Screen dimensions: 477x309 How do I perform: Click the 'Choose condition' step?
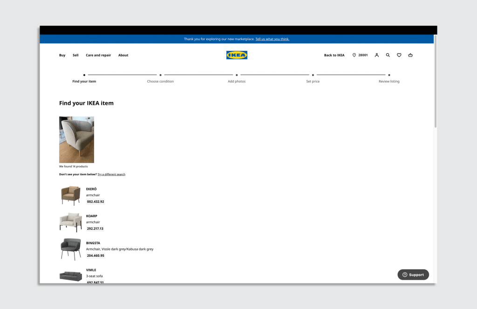[x=160, y=81]
